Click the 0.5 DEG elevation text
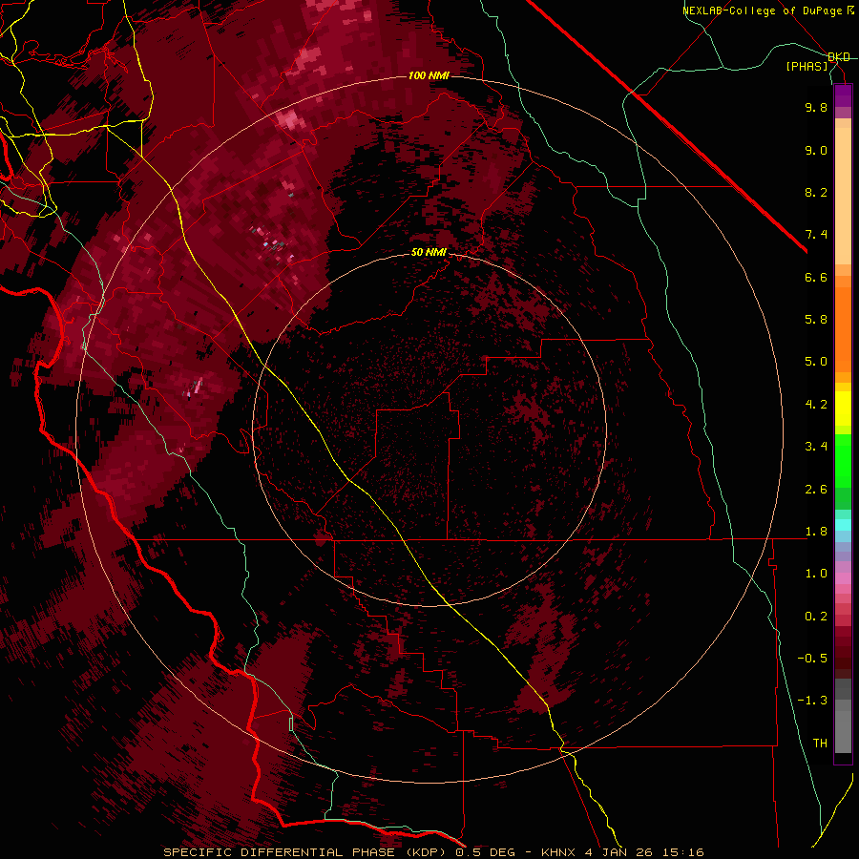This screenshot has width=859, height=859. tap(485, 852)
